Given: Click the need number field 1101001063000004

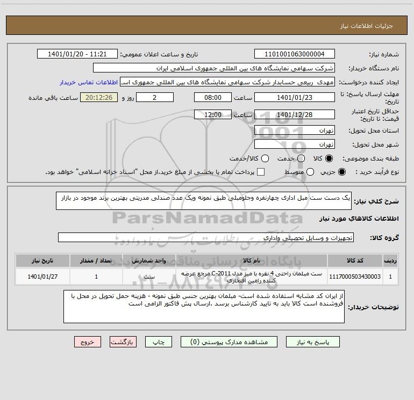Looking at the screenshot, I should [295, 54].
